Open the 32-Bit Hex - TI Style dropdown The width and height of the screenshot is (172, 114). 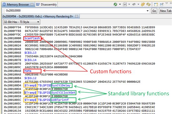(22, 22)
